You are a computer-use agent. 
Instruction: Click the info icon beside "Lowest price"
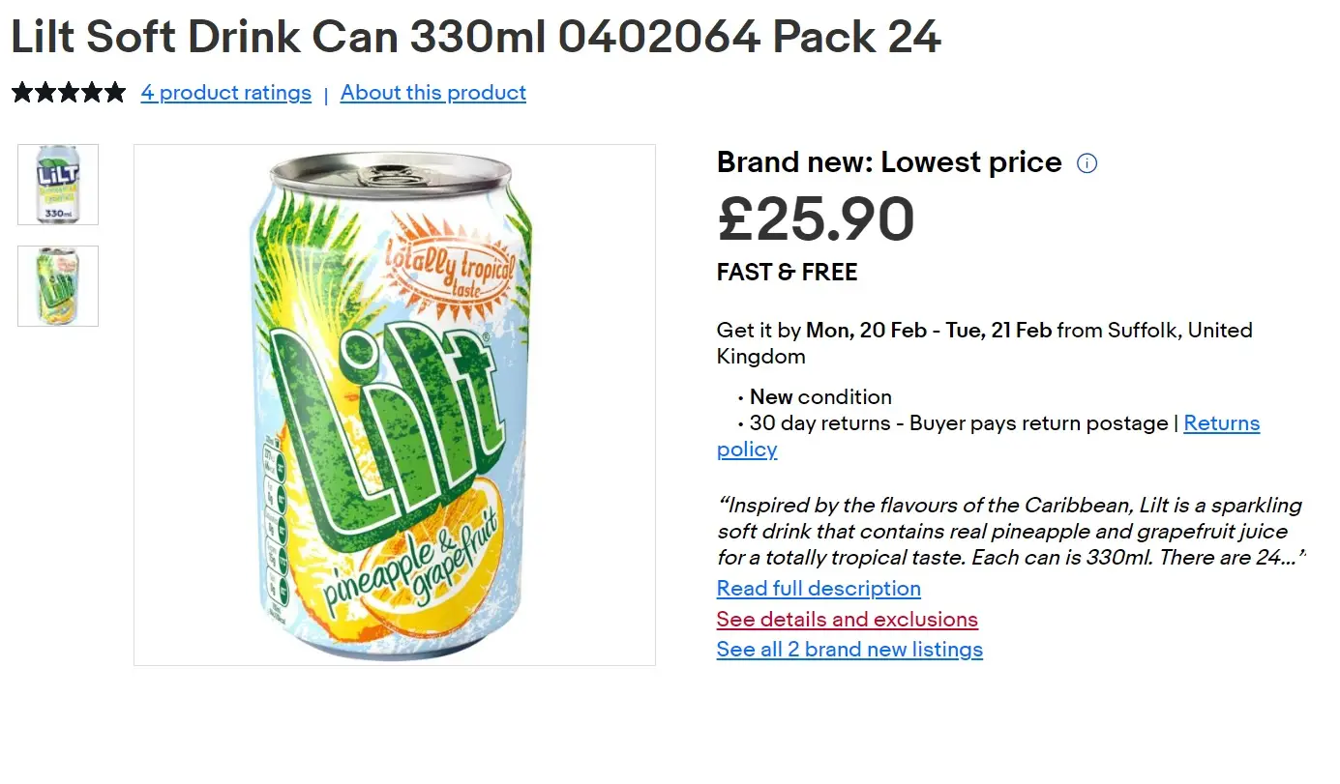(x=1087, y=163)
